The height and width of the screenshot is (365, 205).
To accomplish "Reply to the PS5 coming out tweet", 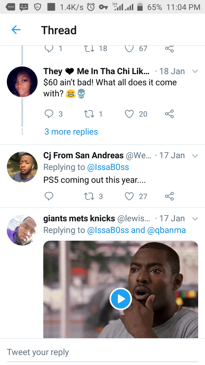I will 49,196.
